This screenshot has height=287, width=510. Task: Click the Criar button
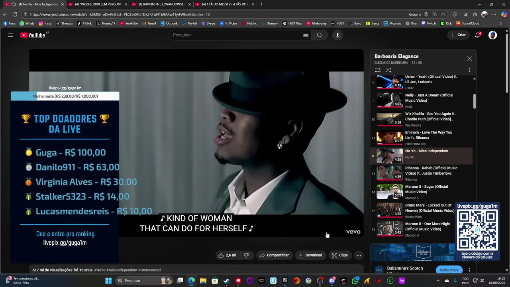pyautogui.click(x=458, y=35)
